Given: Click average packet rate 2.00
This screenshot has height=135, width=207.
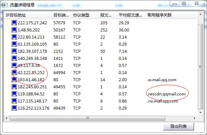Looking at the screenshot, I should click(x=123, y=80).
